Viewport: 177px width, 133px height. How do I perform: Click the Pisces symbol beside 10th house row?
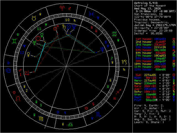tap(174, 64)
